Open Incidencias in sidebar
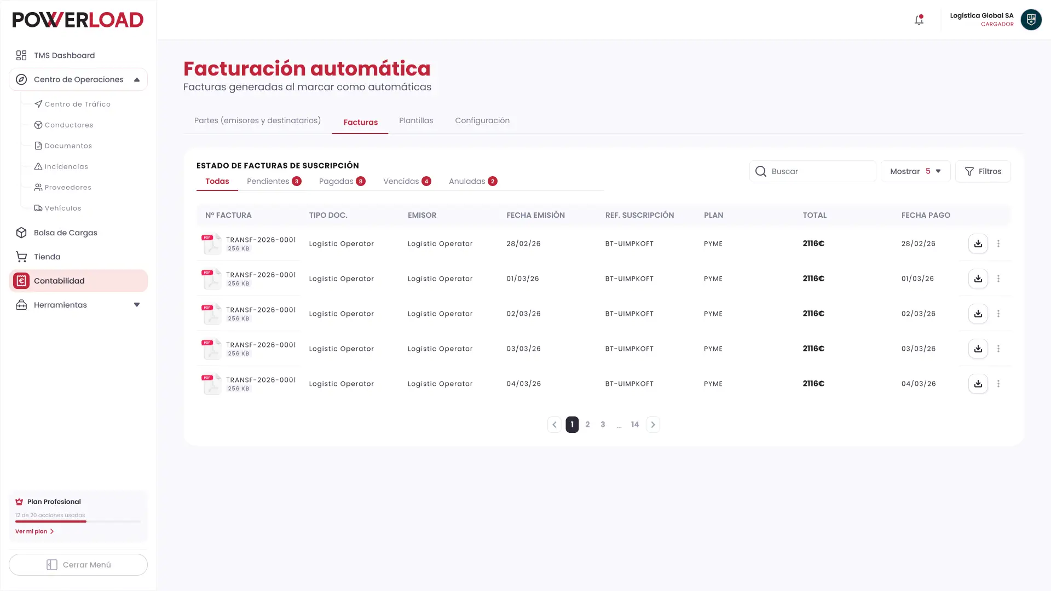 pos(61,166)
